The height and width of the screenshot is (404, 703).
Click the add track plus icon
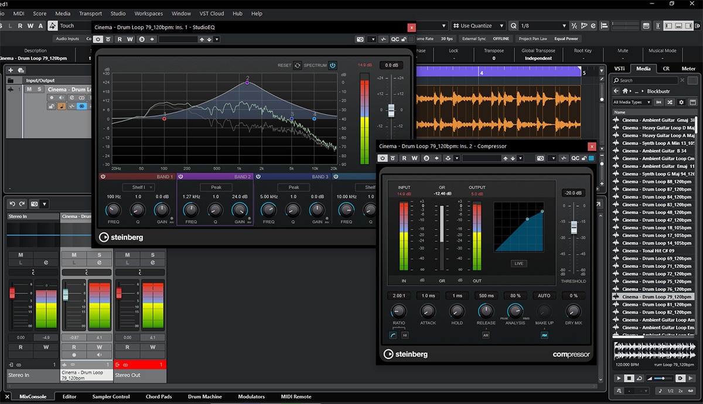pyautogui.click(x=11, y=70)
